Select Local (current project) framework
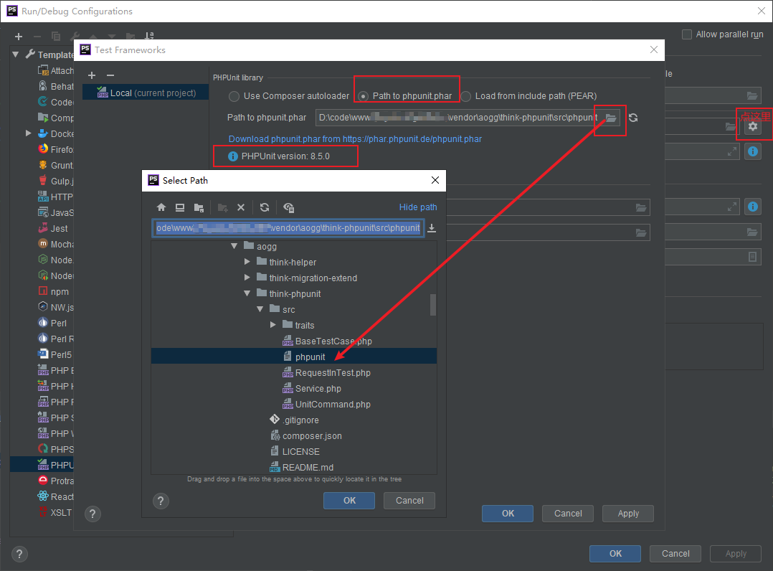This screenshot has height=571, width=773. [146, 93]
